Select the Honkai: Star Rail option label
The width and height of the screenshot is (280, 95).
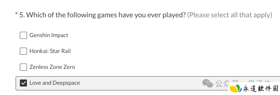pyautogui.click(x=50, y=51)
